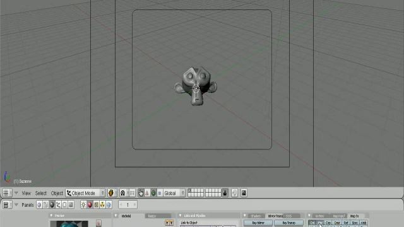The image size is (404, 227).
Task: Enable the Ray Transp button
Action: tap(288, 223)
